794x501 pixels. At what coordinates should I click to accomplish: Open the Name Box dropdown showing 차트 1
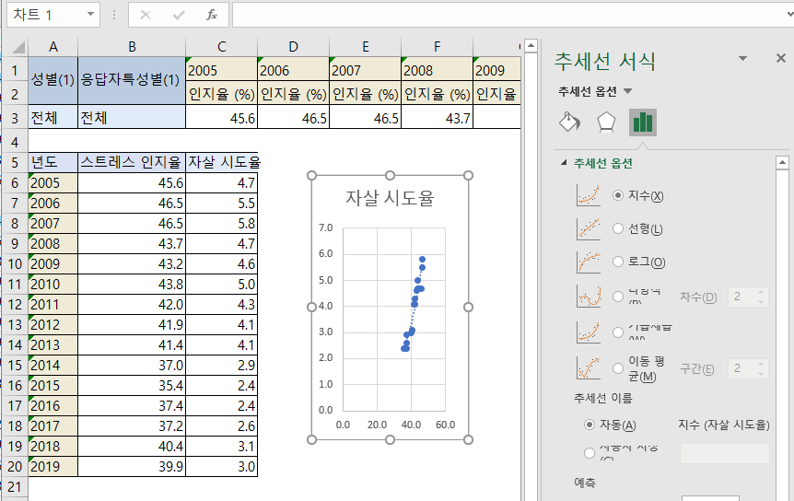[90, 14]
